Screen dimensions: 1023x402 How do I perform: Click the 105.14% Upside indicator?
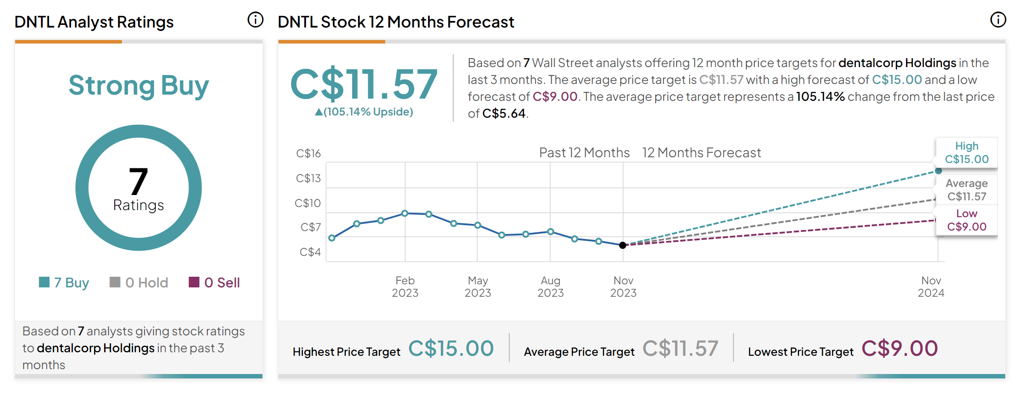click(364, 112)
